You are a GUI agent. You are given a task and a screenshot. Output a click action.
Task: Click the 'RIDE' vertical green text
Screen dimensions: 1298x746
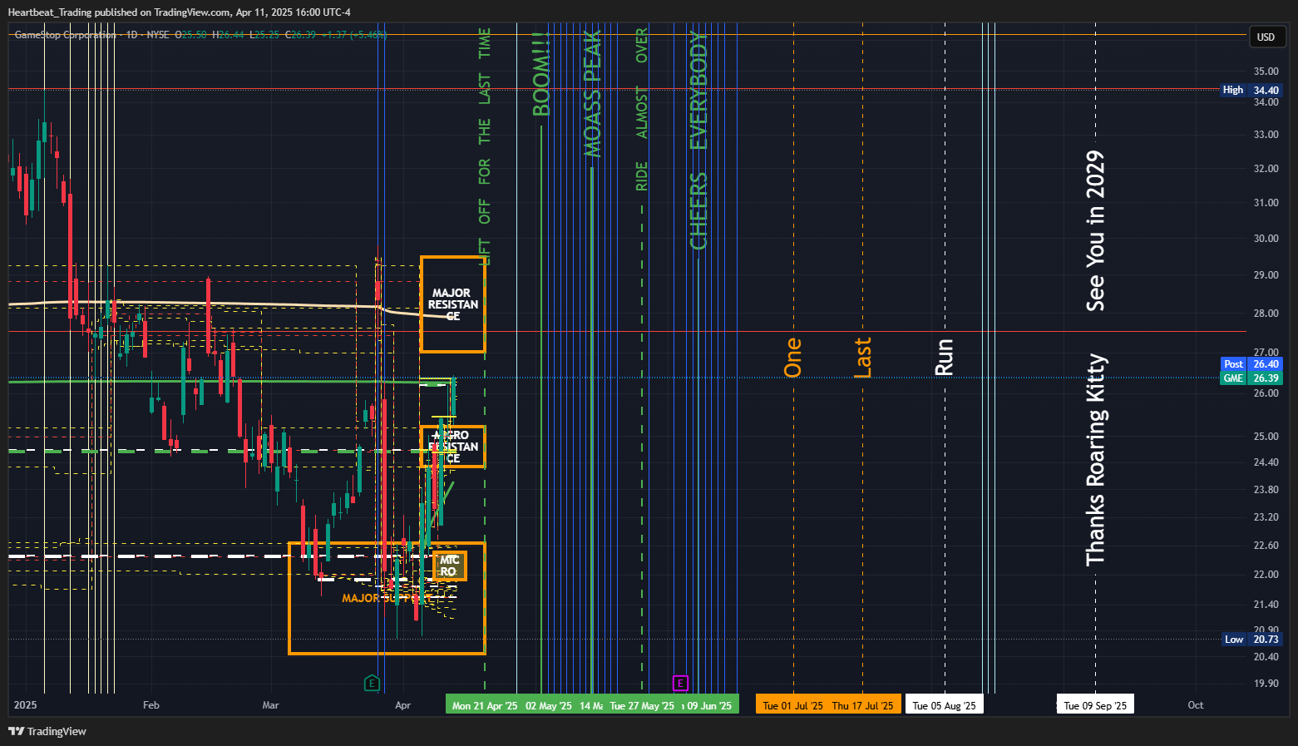click(x=642, y=176)
